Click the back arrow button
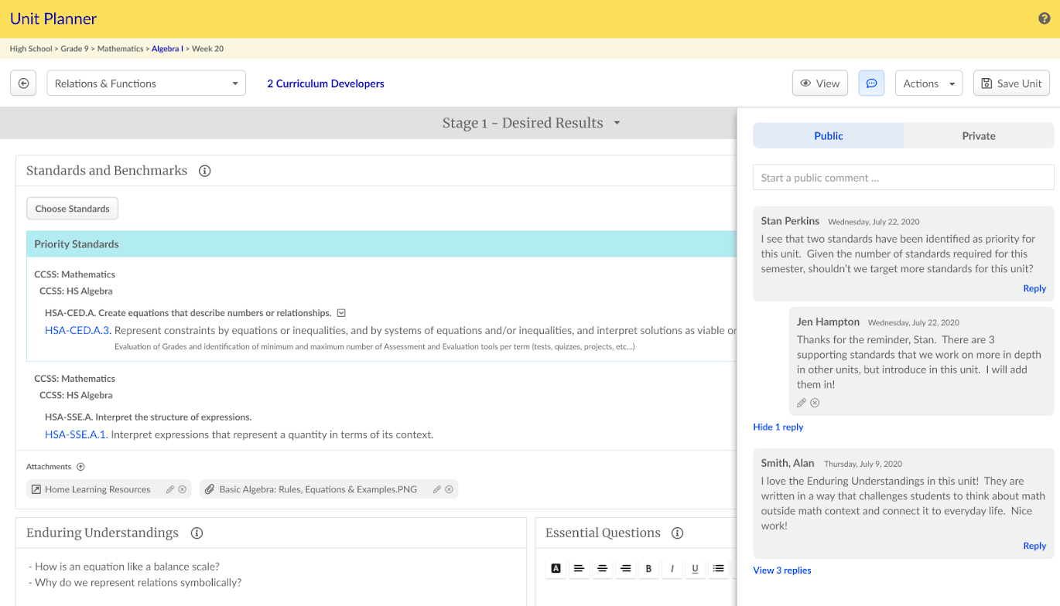 pyautogui.click(x=24, y=83)
